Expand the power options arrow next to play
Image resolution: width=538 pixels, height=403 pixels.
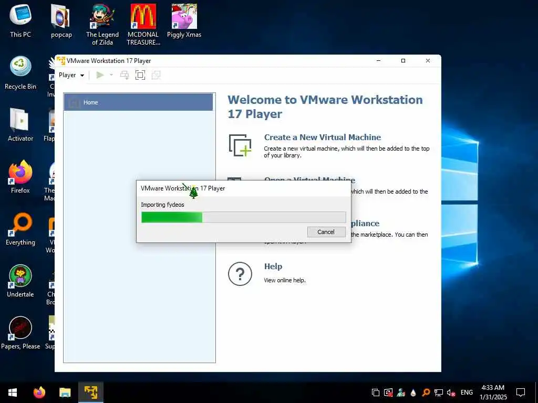click(111, 75)
